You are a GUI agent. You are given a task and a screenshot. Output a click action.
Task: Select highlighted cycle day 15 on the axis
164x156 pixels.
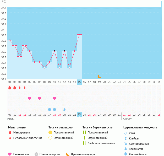(79, 82)
